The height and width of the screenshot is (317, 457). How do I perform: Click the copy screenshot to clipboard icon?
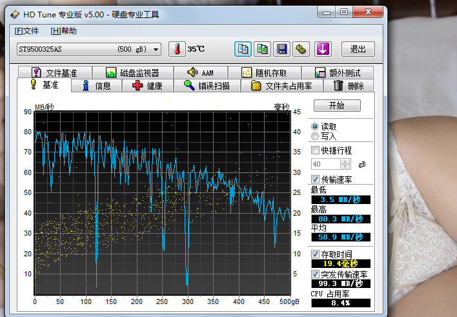[x=262, y=49]
